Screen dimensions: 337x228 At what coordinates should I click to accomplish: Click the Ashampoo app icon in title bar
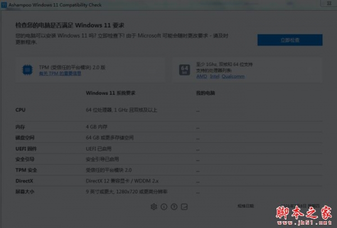pos(4,4)
